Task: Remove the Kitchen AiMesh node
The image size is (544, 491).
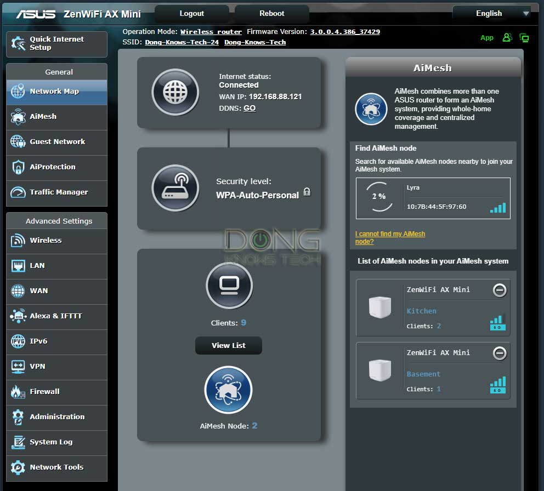Action: pyautogui.click(x=500, y=290)
